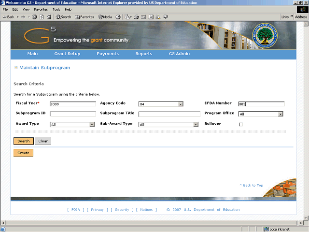This screenshot has width=309, height=232.
Task: Open the Tools menu
Action: pos(56,9)
